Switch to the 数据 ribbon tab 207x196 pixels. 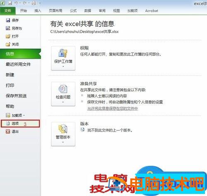(x=88, y=11)
